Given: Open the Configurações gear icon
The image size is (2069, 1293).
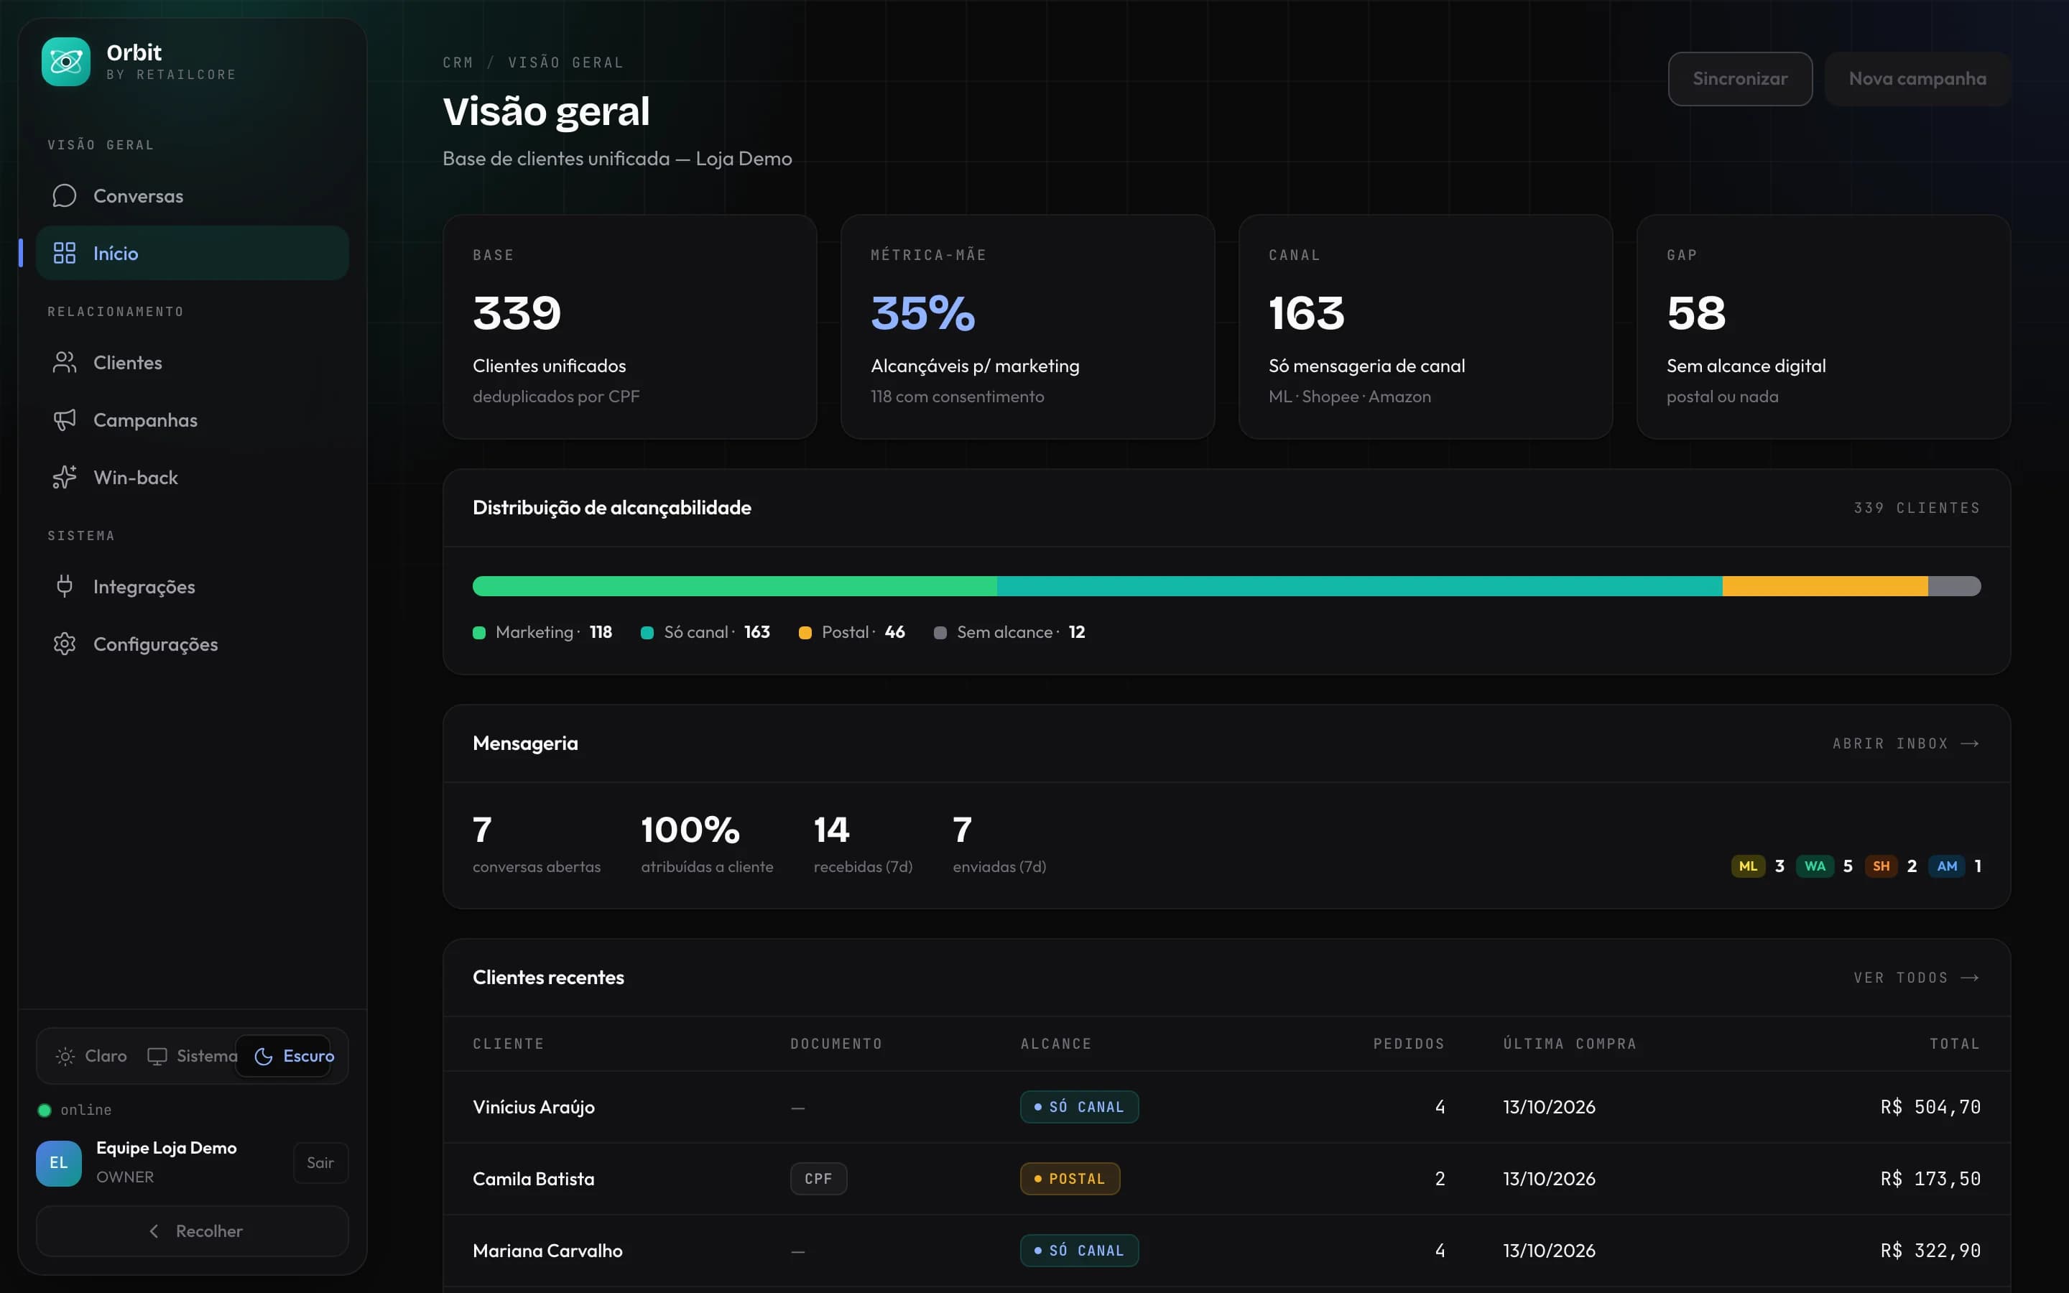Looking at the screenshot, I should click(64, 644).
